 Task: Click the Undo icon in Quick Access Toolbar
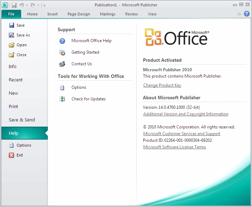coord(22,5)
